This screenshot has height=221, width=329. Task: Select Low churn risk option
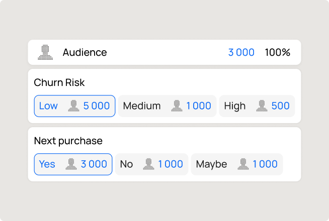click(x=48, y=106)
